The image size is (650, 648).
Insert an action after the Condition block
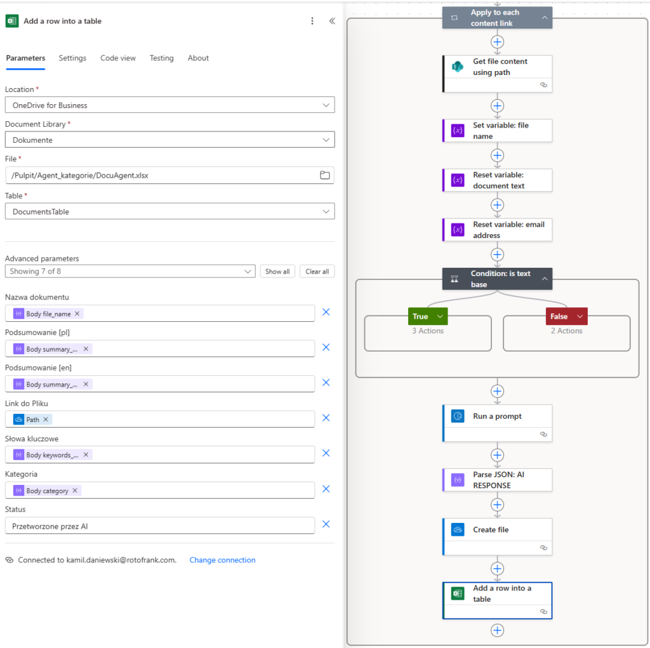[x=497, y=391]
